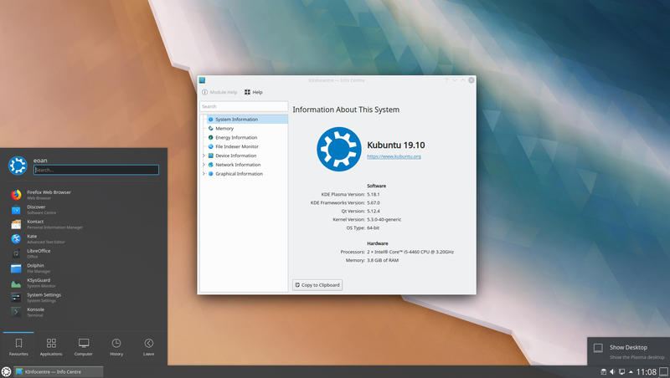Screen dimensions: 670x378
Task: Click the eoan username label
Action: 40,161
